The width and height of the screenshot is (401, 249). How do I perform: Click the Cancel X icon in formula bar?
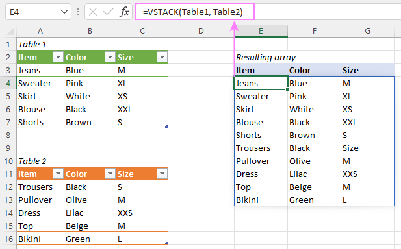93,12
